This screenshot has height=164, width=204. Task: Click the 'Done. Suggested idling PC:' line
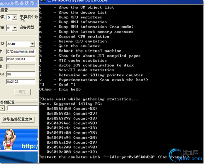(71, 104)
